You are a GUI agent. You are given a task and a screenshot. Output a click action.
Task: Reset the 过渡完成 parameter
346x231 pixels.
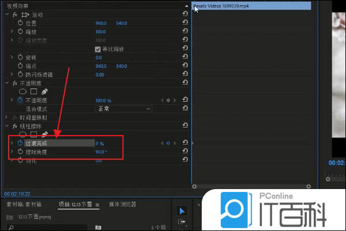pos(185,143)
